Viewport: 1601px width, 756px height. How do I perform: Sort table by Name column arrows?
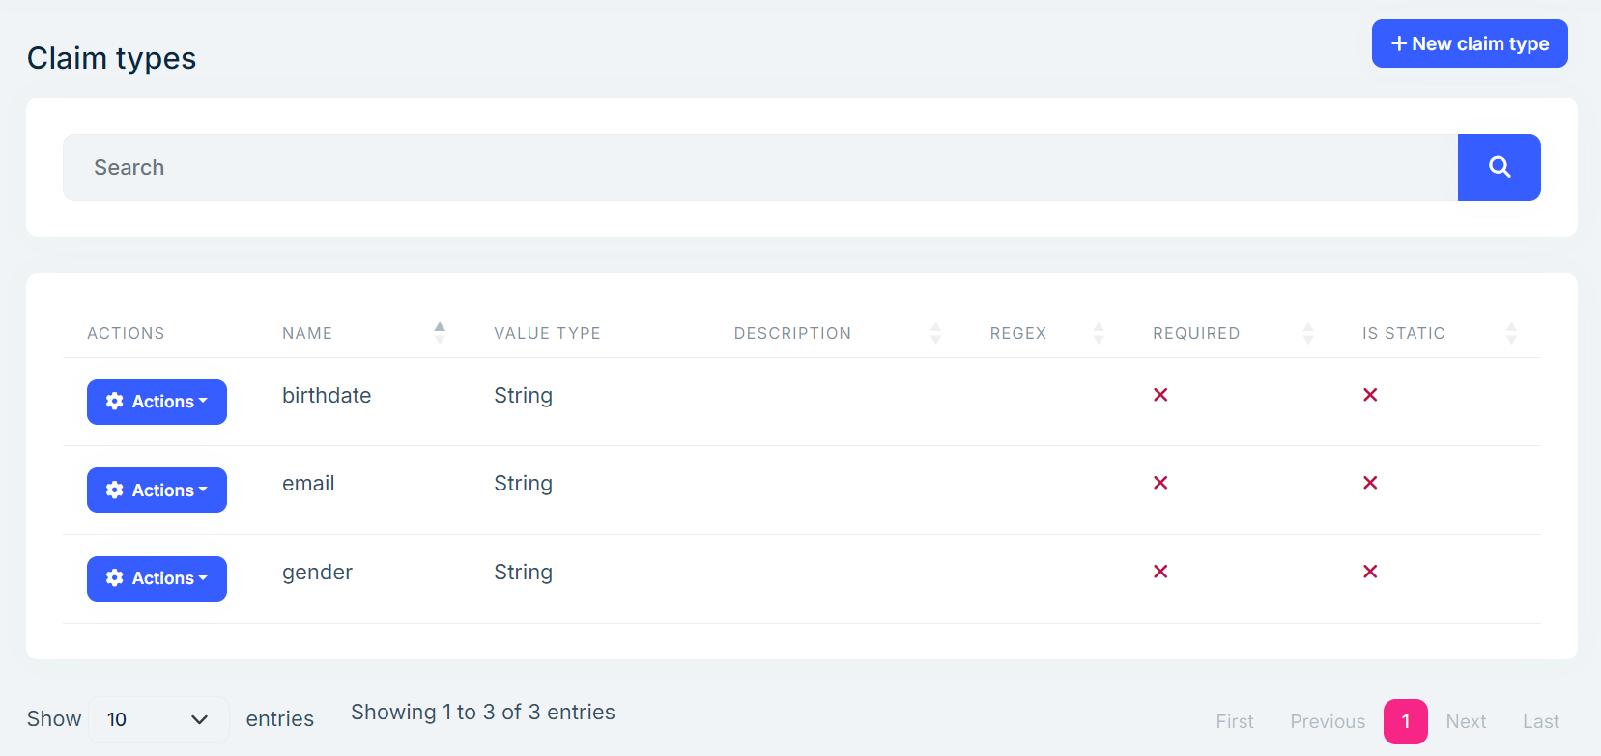pos(440,333)
